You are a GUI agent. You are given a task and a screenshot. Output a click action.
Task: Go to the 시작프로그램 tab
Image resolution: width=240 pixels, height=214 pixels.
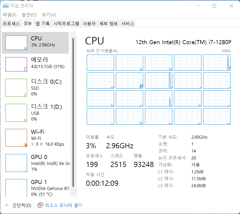(66, 24)
